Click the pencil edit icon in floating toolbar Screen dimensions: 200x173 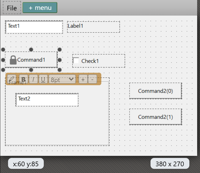click(12, 79)
